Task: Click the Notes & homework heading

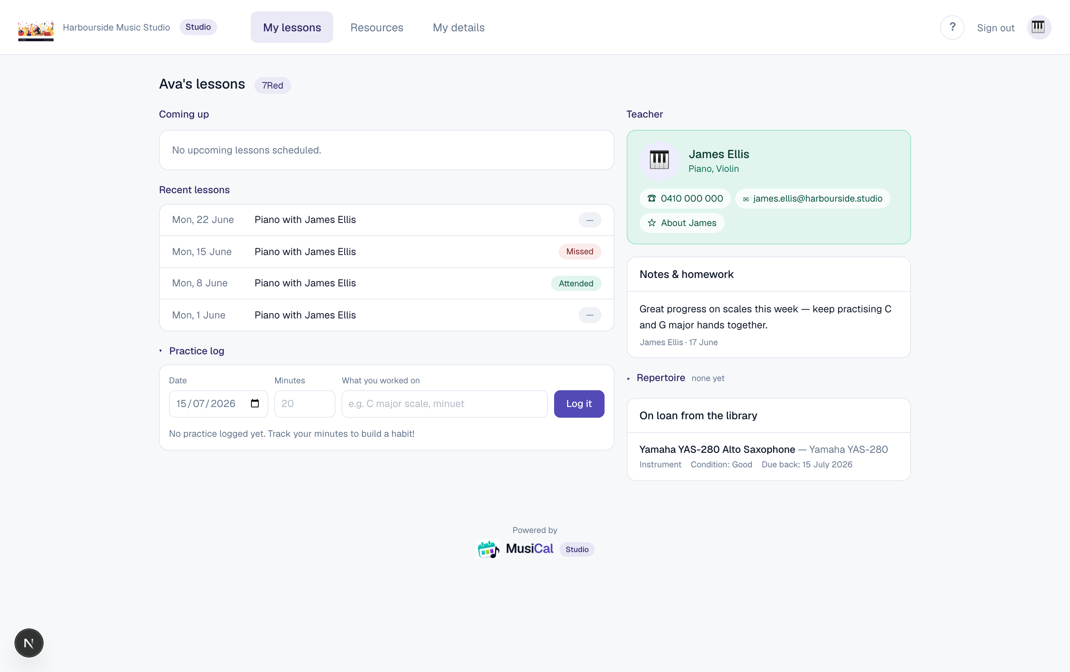Action: 686,274
